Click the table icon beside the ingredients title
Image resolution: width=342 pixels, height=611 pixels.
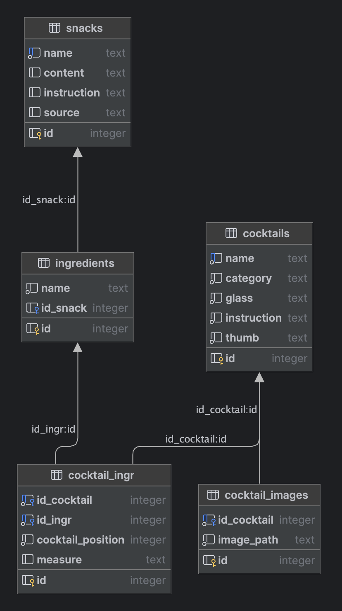click(x=44, y=263)
